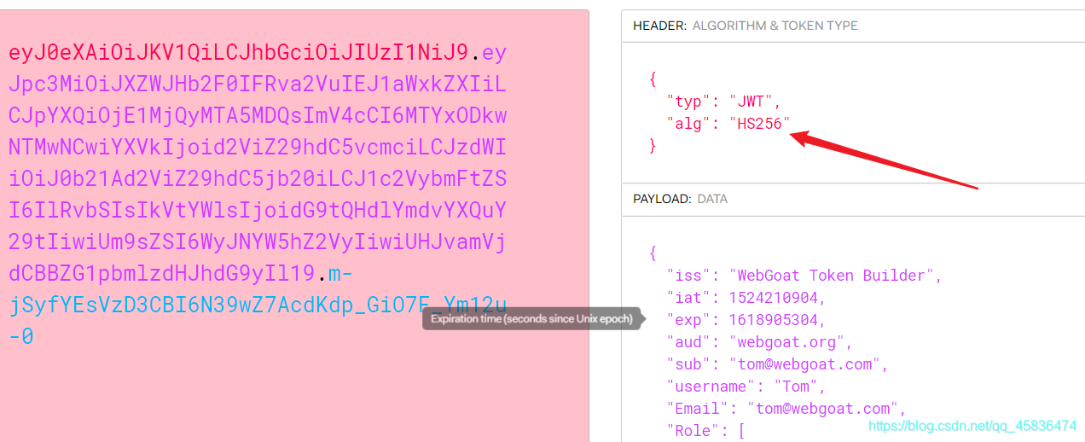Click the iat value 1524210904
Screen dimensions: 1085x442
(x=773, y=298)
